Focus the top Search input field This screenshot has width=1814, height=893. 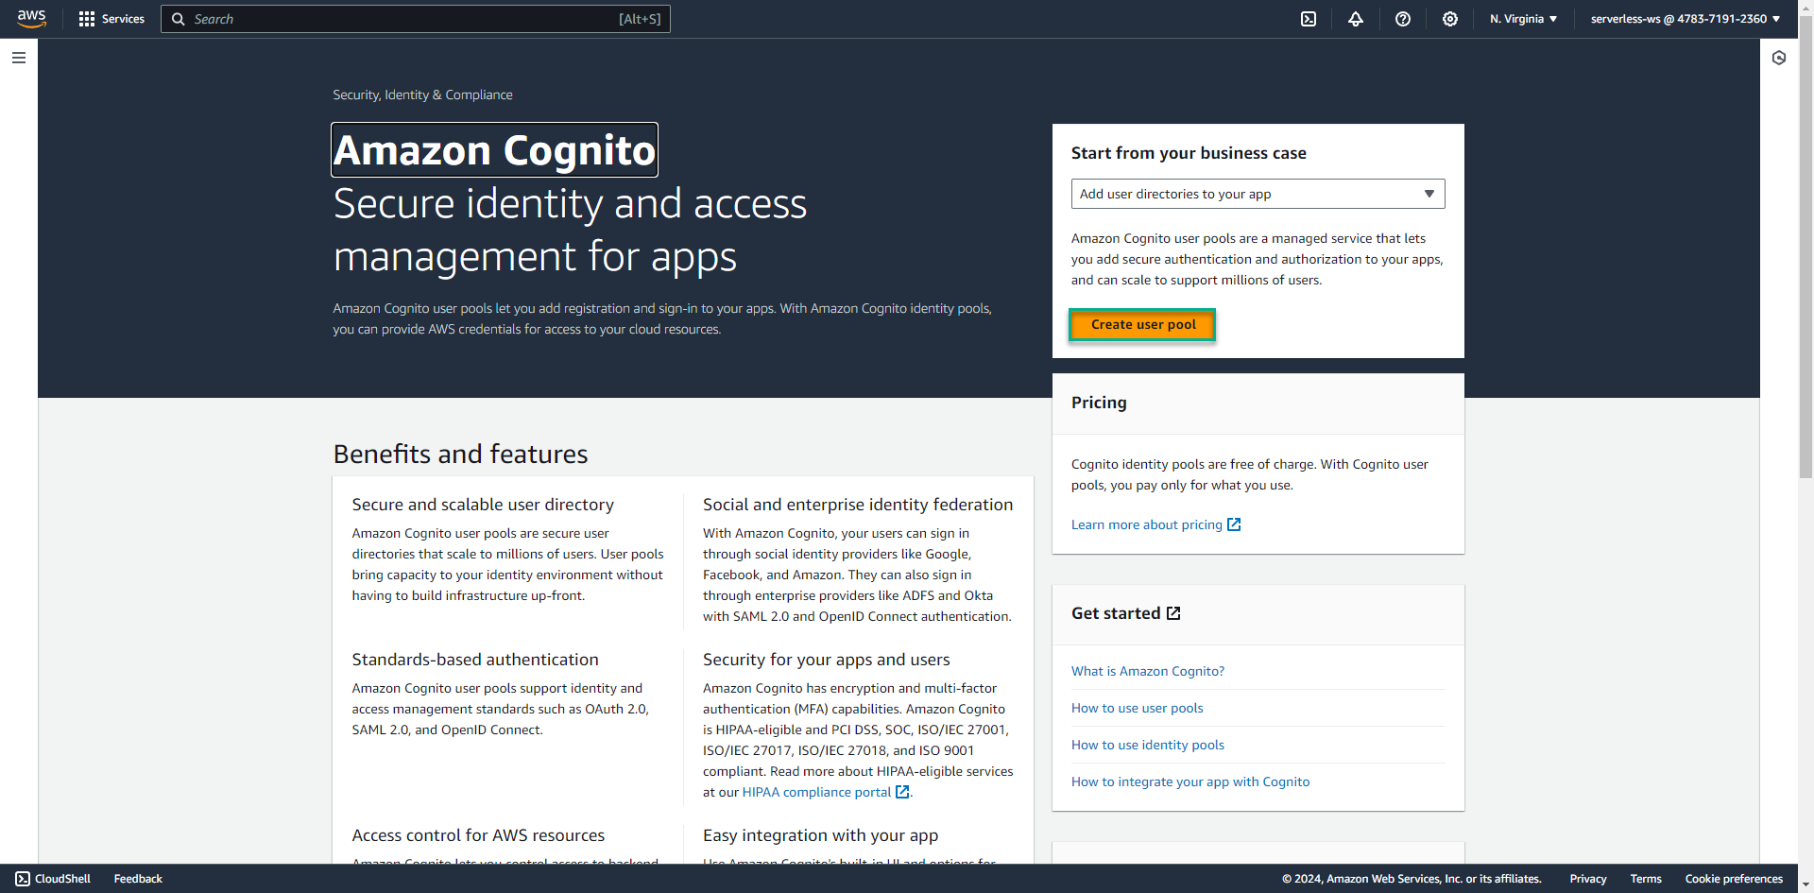416,19
